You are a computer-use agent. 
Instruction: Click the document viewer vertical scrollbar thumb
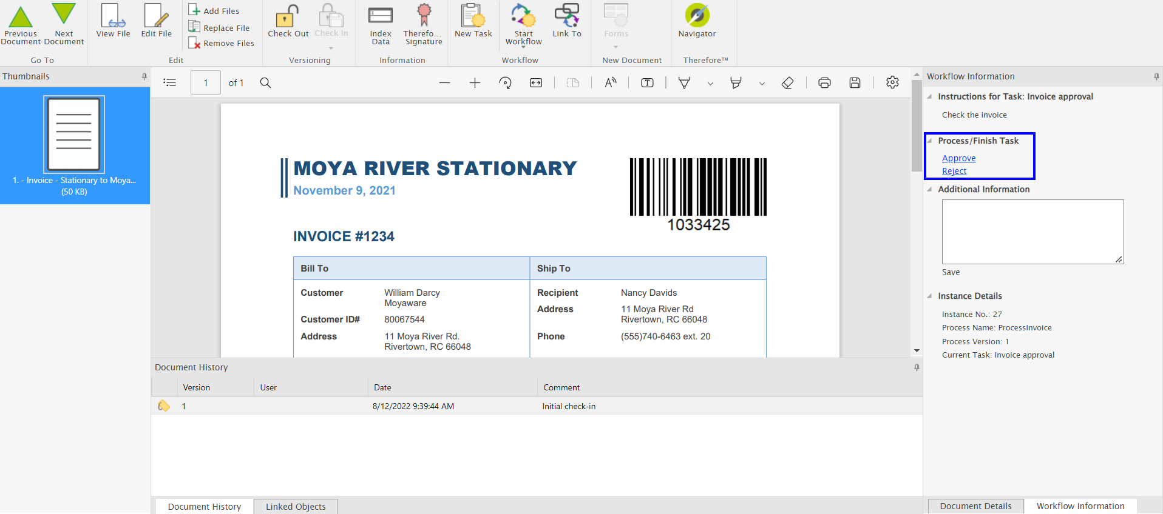pyautogui.click(x=917, y=126)
